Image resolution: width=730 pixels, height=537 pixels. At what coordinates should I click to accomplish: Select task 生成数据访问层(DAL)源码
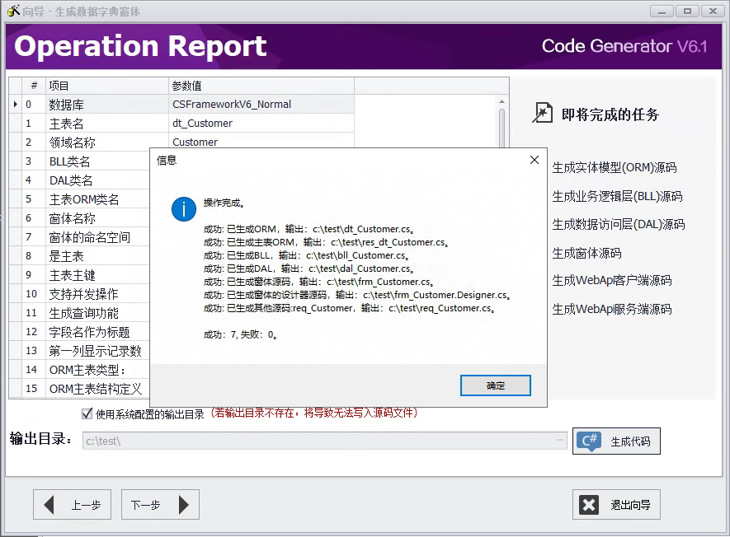[619, 225]
